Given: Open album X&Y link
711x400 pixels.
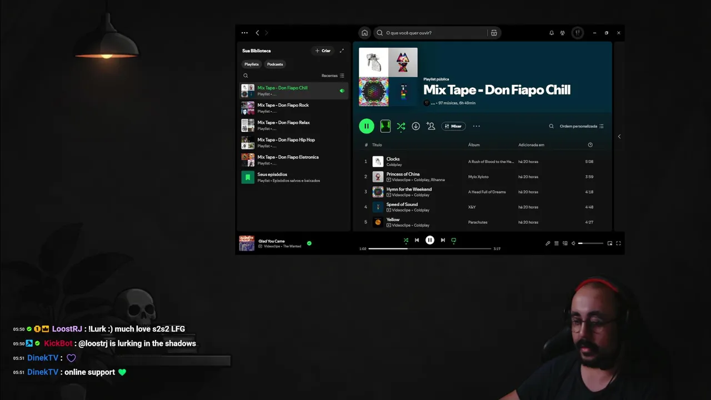Looking at the screenshot, I should [x=472, y=207].
